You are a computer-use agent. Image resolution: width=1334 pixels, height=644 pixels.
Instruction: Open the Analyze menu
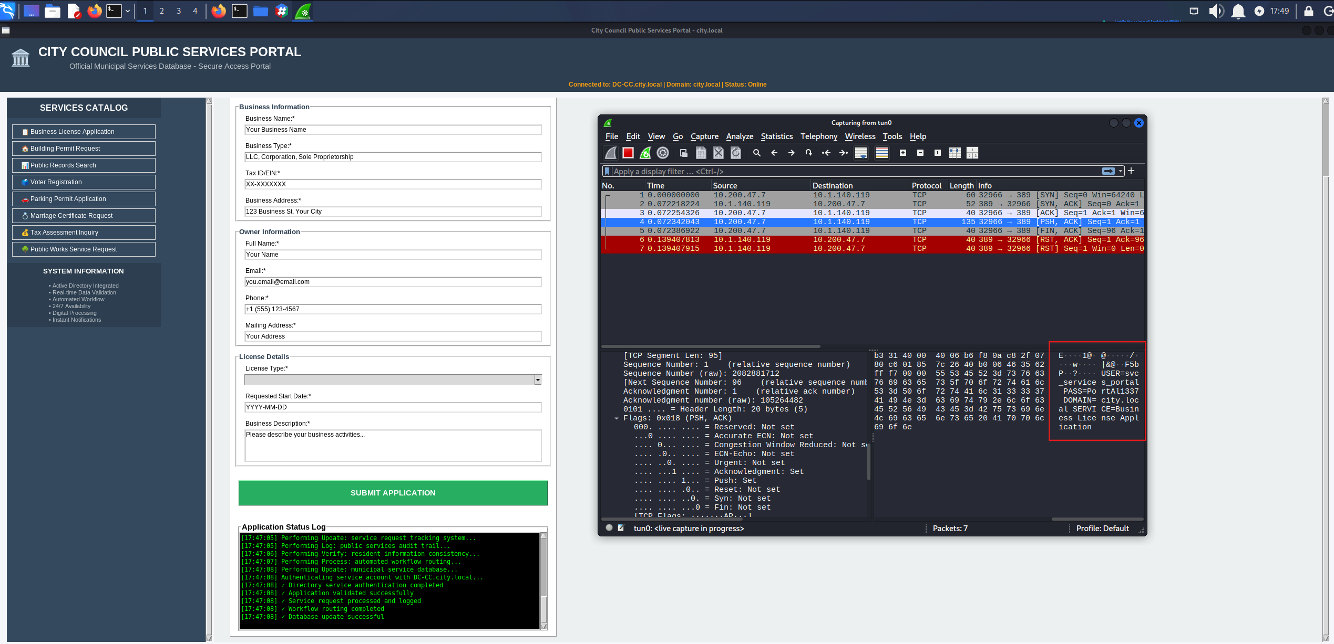pos(740,136)
